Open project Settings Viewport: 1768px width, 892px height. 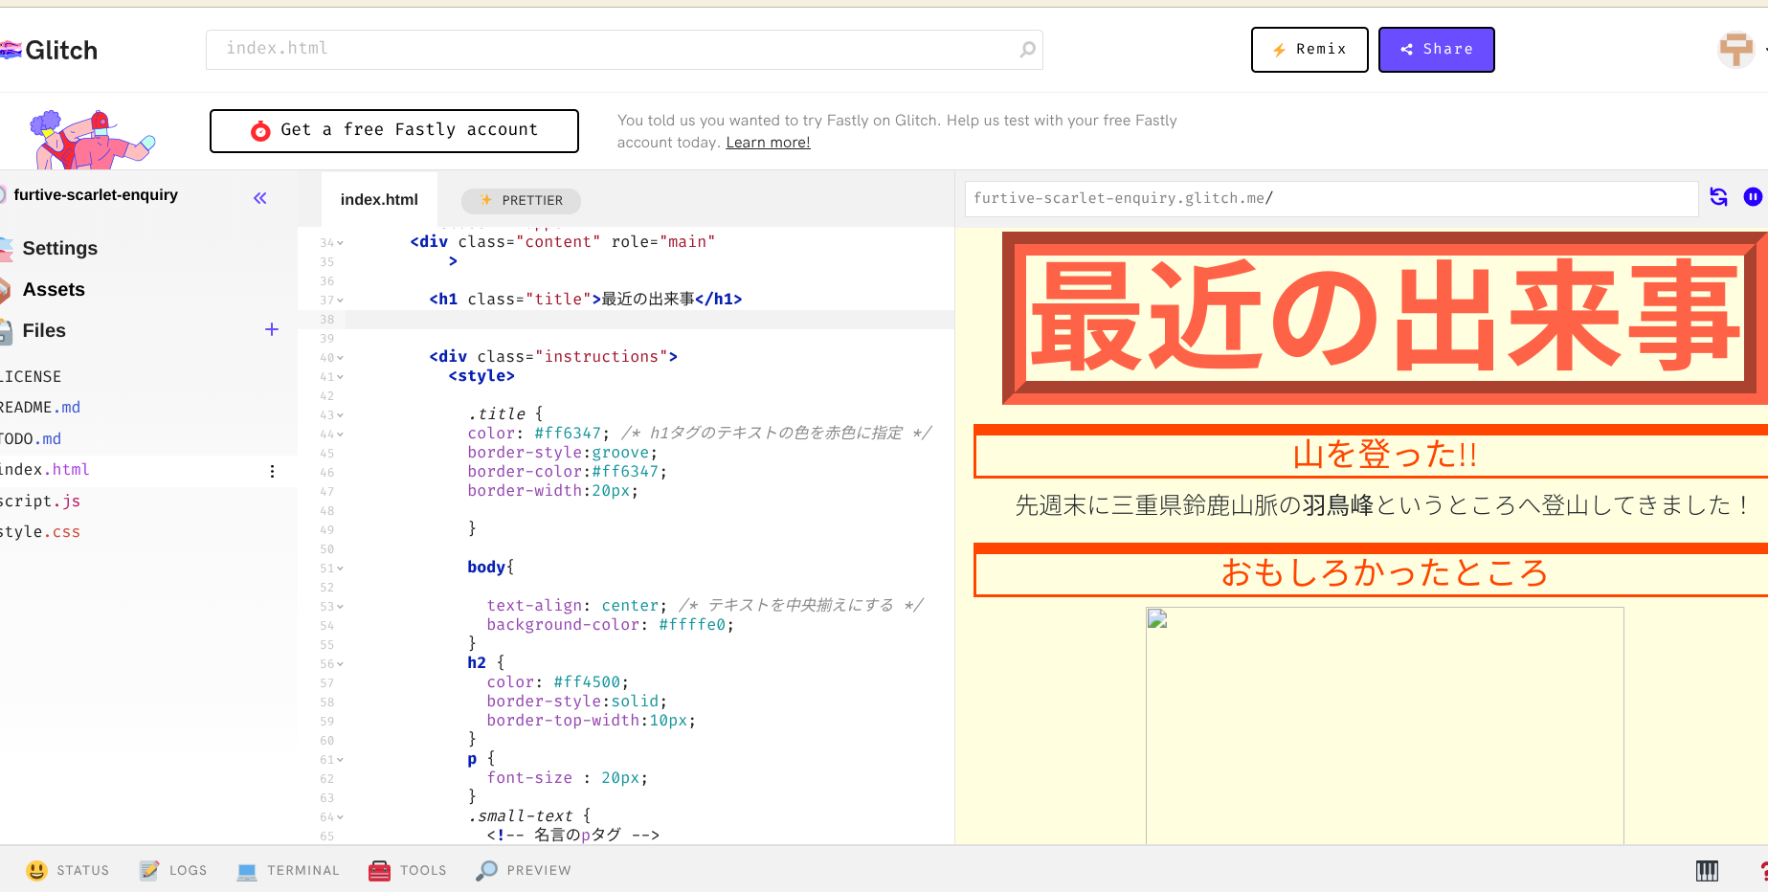point(59,248)
